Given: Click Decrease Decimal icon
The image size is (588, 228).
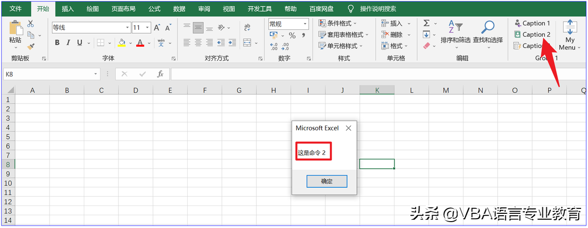Looking at the screenshot, I should (286, 47).
